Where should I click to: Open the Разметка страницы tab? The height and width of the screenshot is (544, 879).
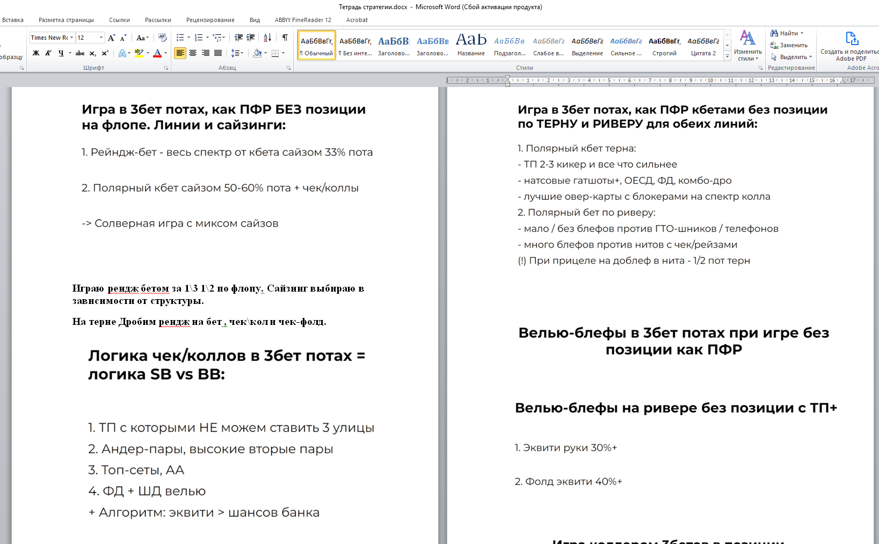66,20
